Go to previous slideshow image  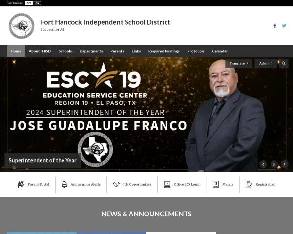(x=263, y=164)
